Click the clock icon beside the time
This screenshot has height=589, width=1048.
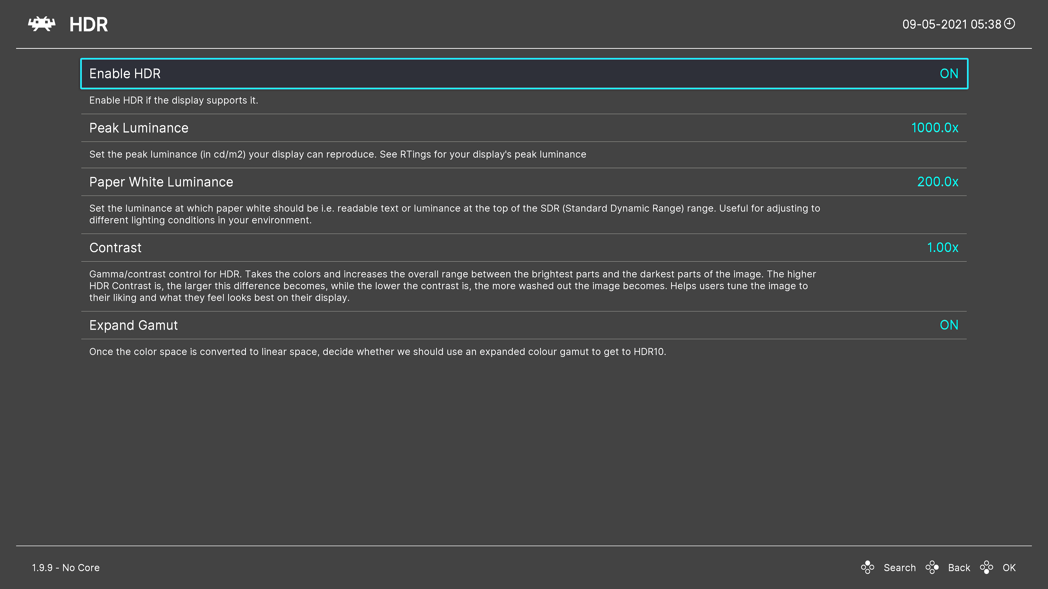[1009, 23]
